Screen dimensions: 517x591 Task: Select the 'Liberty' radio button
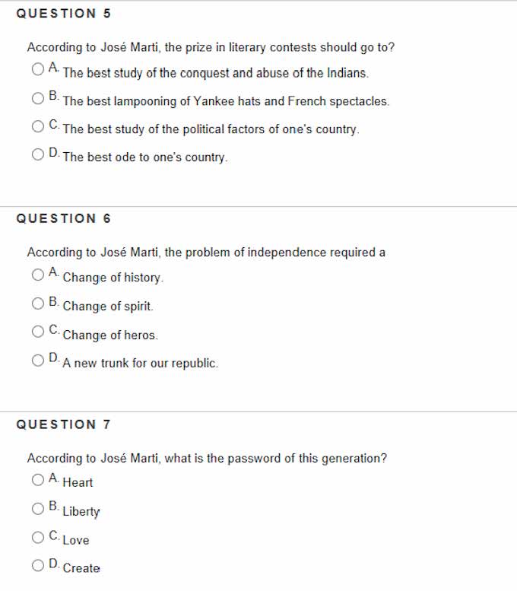click(x=38, y=508)
